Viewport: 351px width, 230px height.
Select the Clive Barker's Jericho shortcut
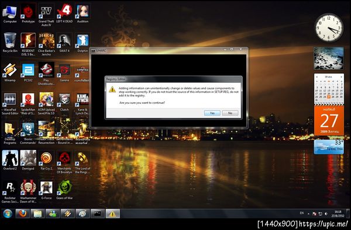(x=46, y=45)
